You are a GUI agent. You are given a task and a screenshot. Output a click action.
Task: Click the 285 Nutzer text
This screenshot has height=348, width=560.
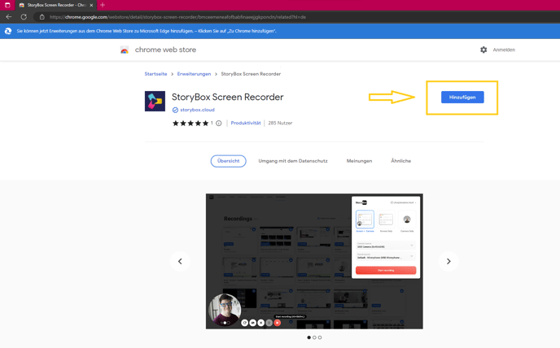[x=280, y=123]
